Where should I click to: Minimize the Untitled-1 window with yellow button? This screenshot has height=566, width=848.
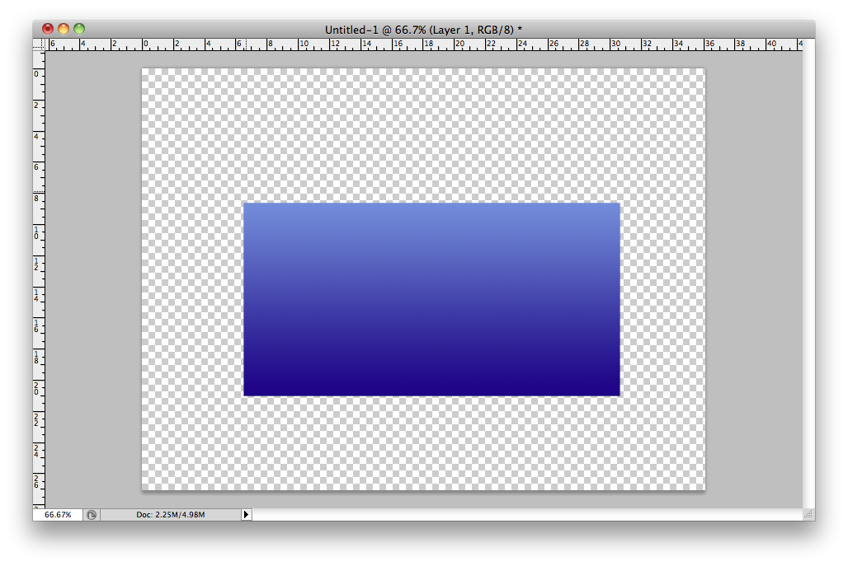[64, 29]
